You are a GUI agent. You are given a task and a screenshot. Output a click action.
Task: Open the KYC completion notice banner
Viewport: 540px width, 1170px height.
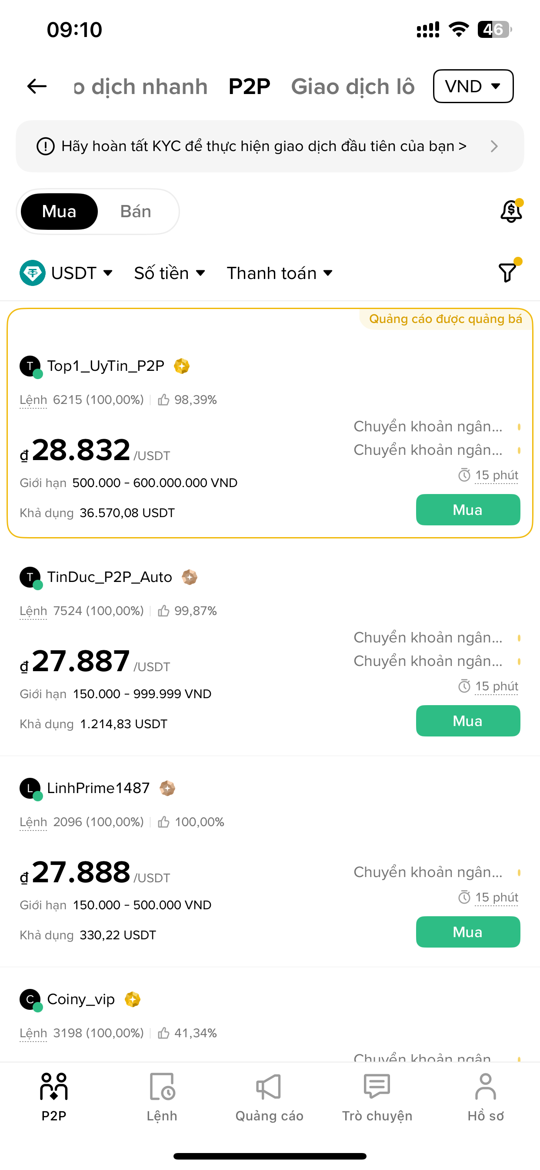pos(270,146)
